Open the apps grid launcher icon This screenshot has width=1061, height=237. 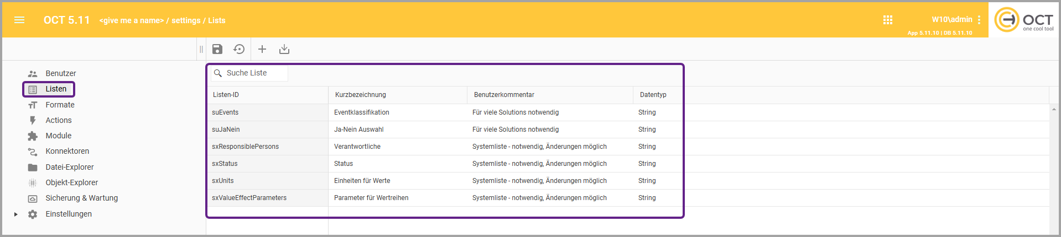pos(888,20)
